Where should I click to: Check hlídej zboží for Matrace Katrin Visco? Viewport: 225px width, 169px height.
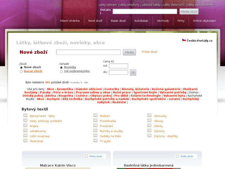click(86, 156)
